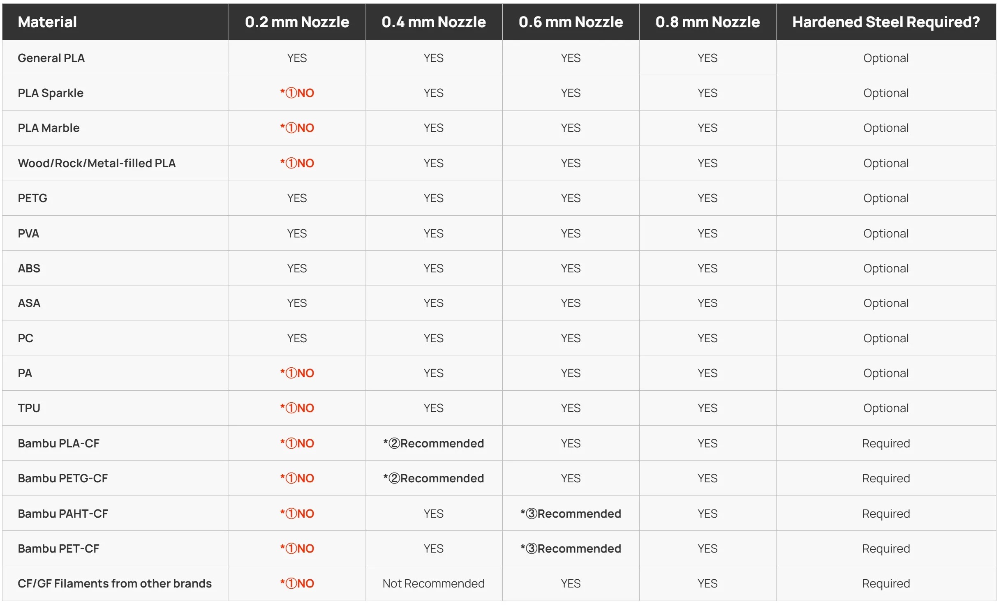This screenshot has height=606, width=1001.
Task: Click the Hardened Steel Required? header
Action: [885, 22]
